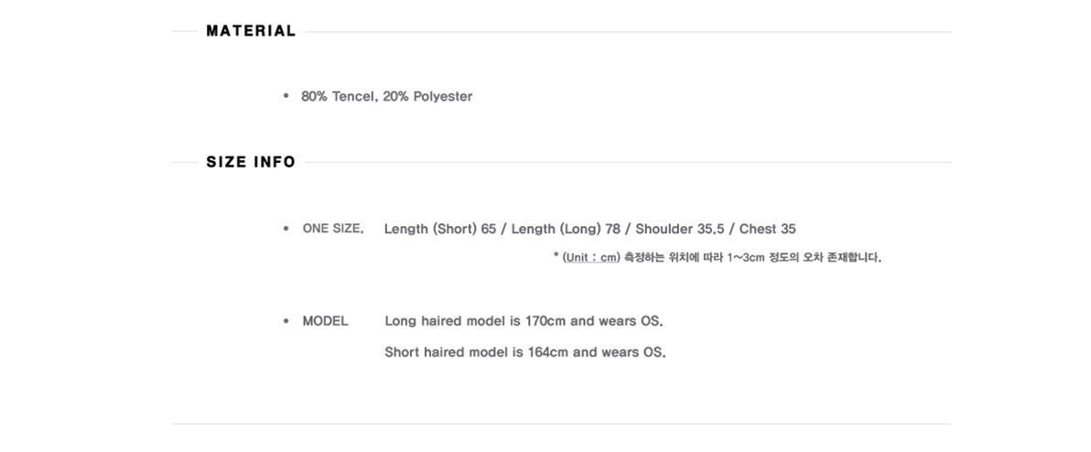Click the divider line beside MATERIAL heading
The width and height of the screenshot is (1091, 452).
point(628,32)
